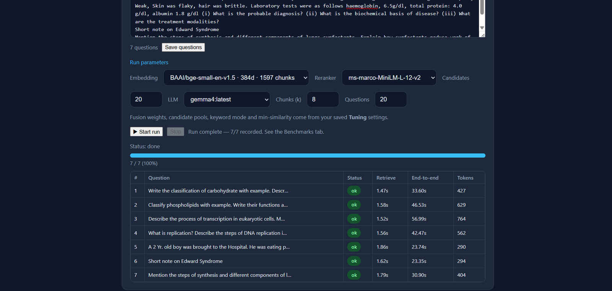Viewport: 612px width, 291px height.
Task: Focus the Candidates number field
Action: (x=146, y=99)
